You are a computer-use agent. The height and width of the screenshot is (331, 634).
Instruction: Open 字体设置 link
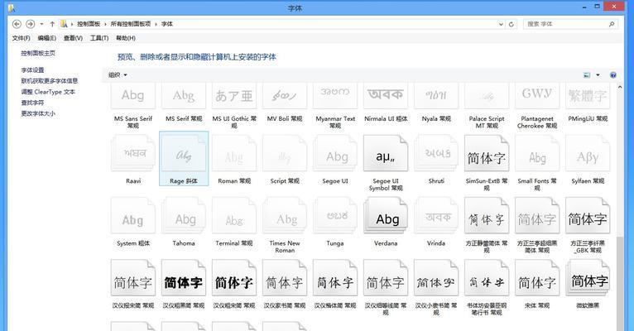[33, 70]
